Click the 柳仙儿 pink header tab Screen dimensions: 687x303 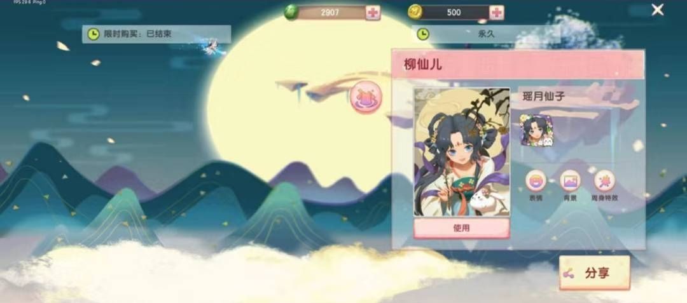pos(518,65)
